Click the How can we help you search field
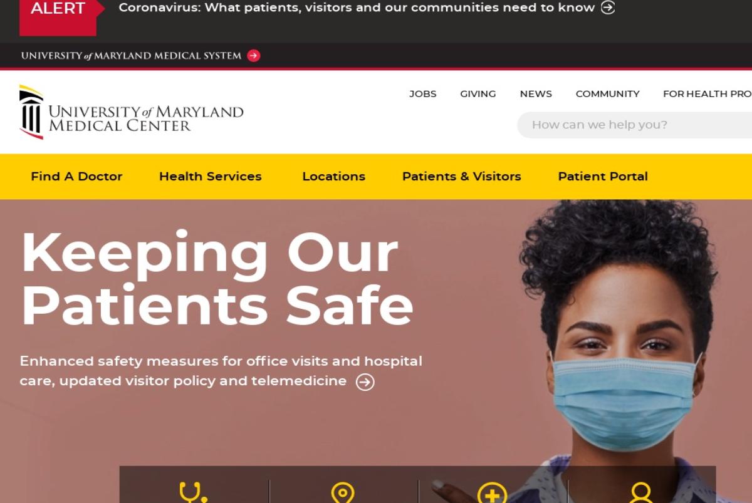This screenshot has width=752, height=503. [x=634, y=125]
